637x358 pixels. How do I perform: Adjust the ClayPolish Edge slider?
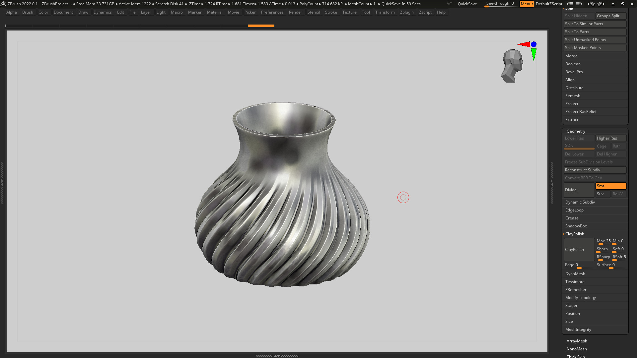pyautogui.click(x=579, y=265)
